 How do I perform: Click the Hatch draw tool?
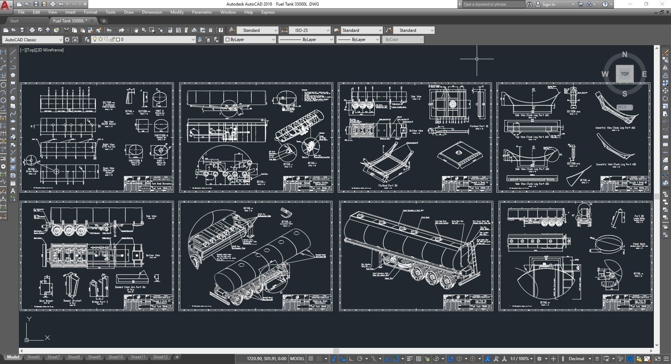(x=13, y=160)
